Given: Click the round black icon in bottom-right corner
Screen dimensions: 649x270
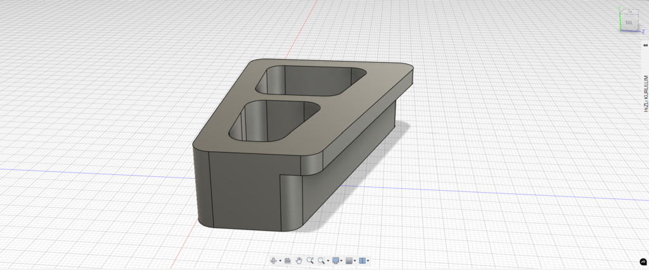Looking at the screenshot, I should tap(643, 262).
